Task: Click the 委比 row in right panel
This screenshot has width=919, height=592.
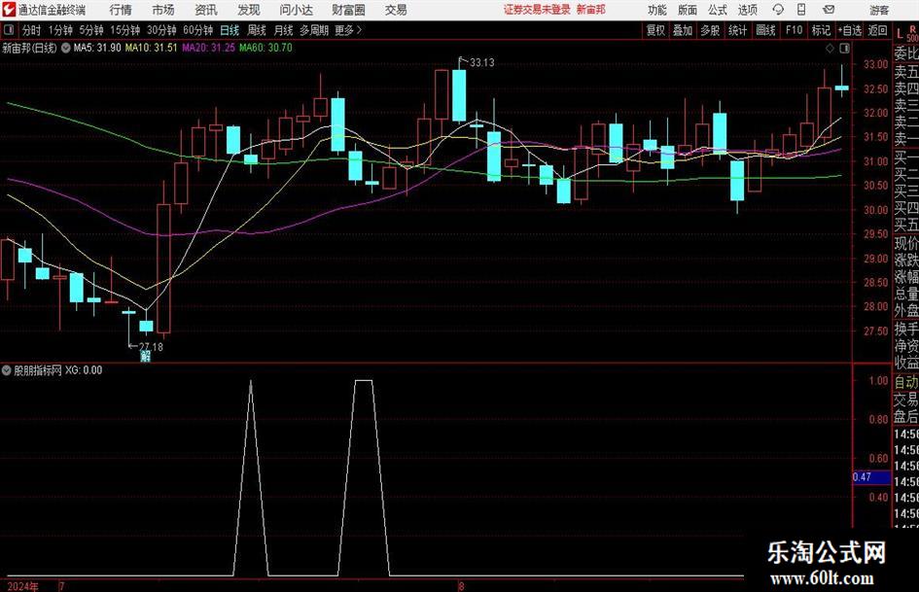Action: [906, 53]
